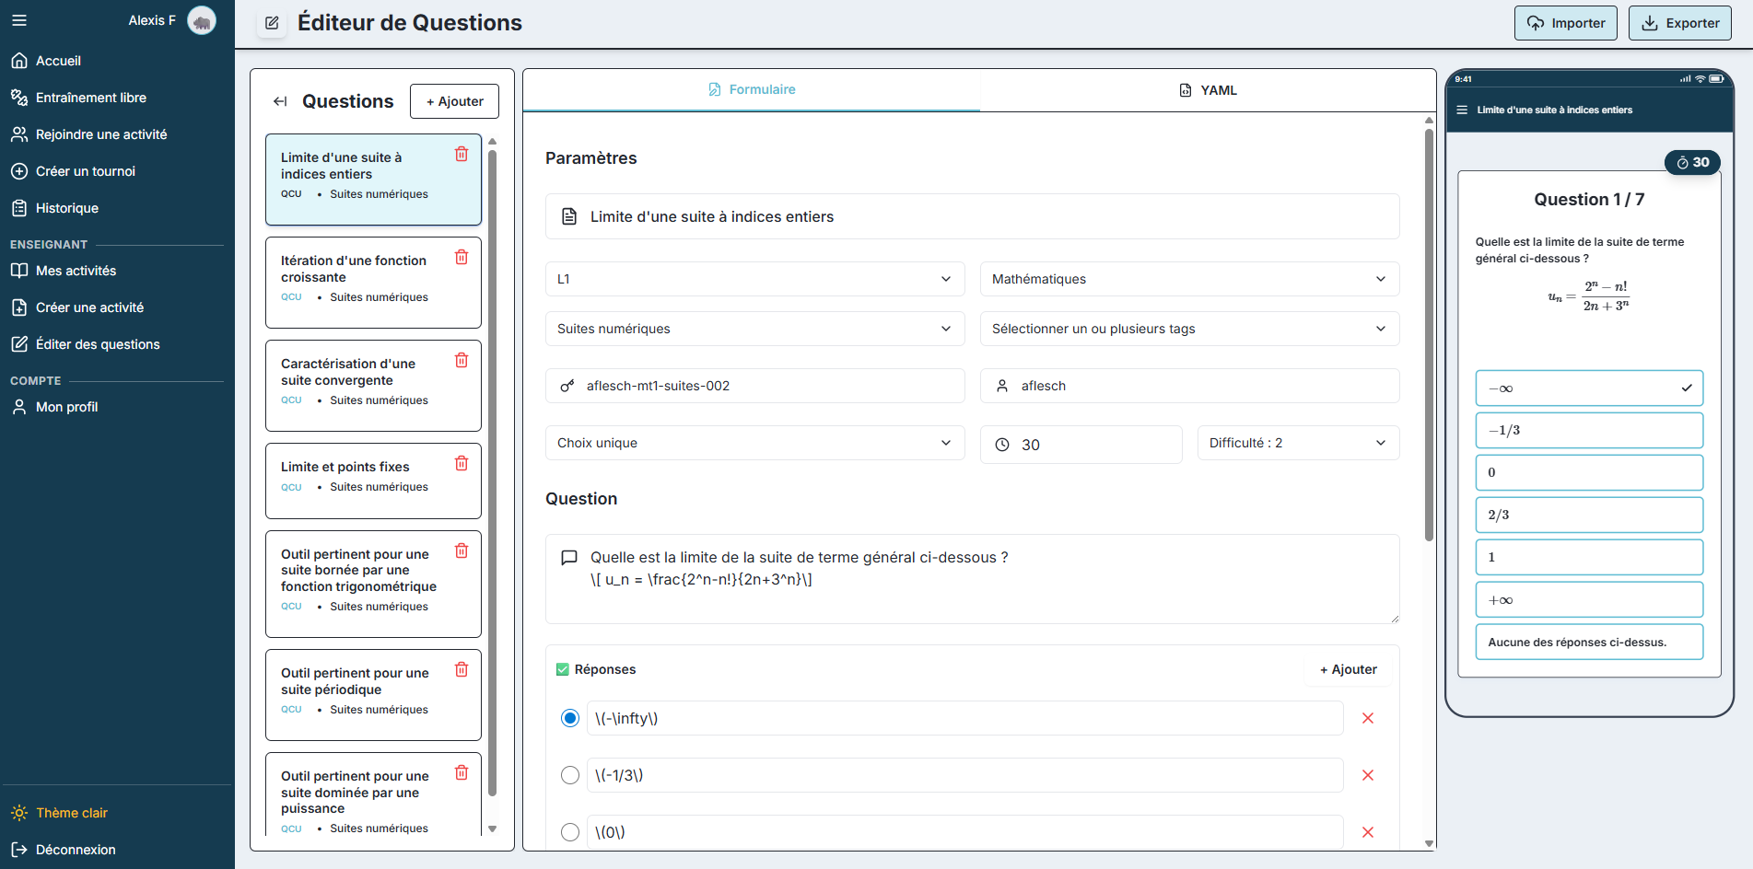Select the radio button for answer 0
The width and height of the screenshot is (1753, 869).
(569, 831)
